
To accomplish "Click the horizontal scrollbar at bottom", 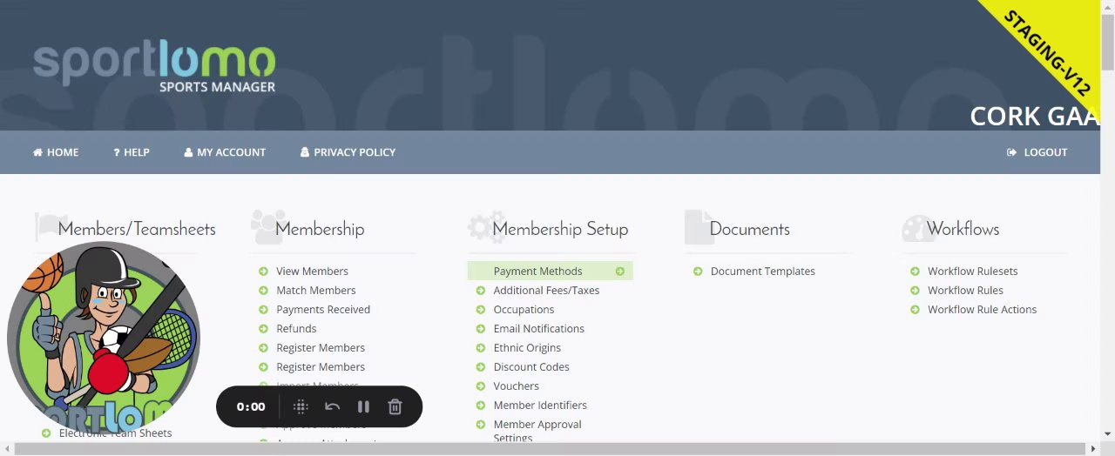I will (x=550, y=449).
